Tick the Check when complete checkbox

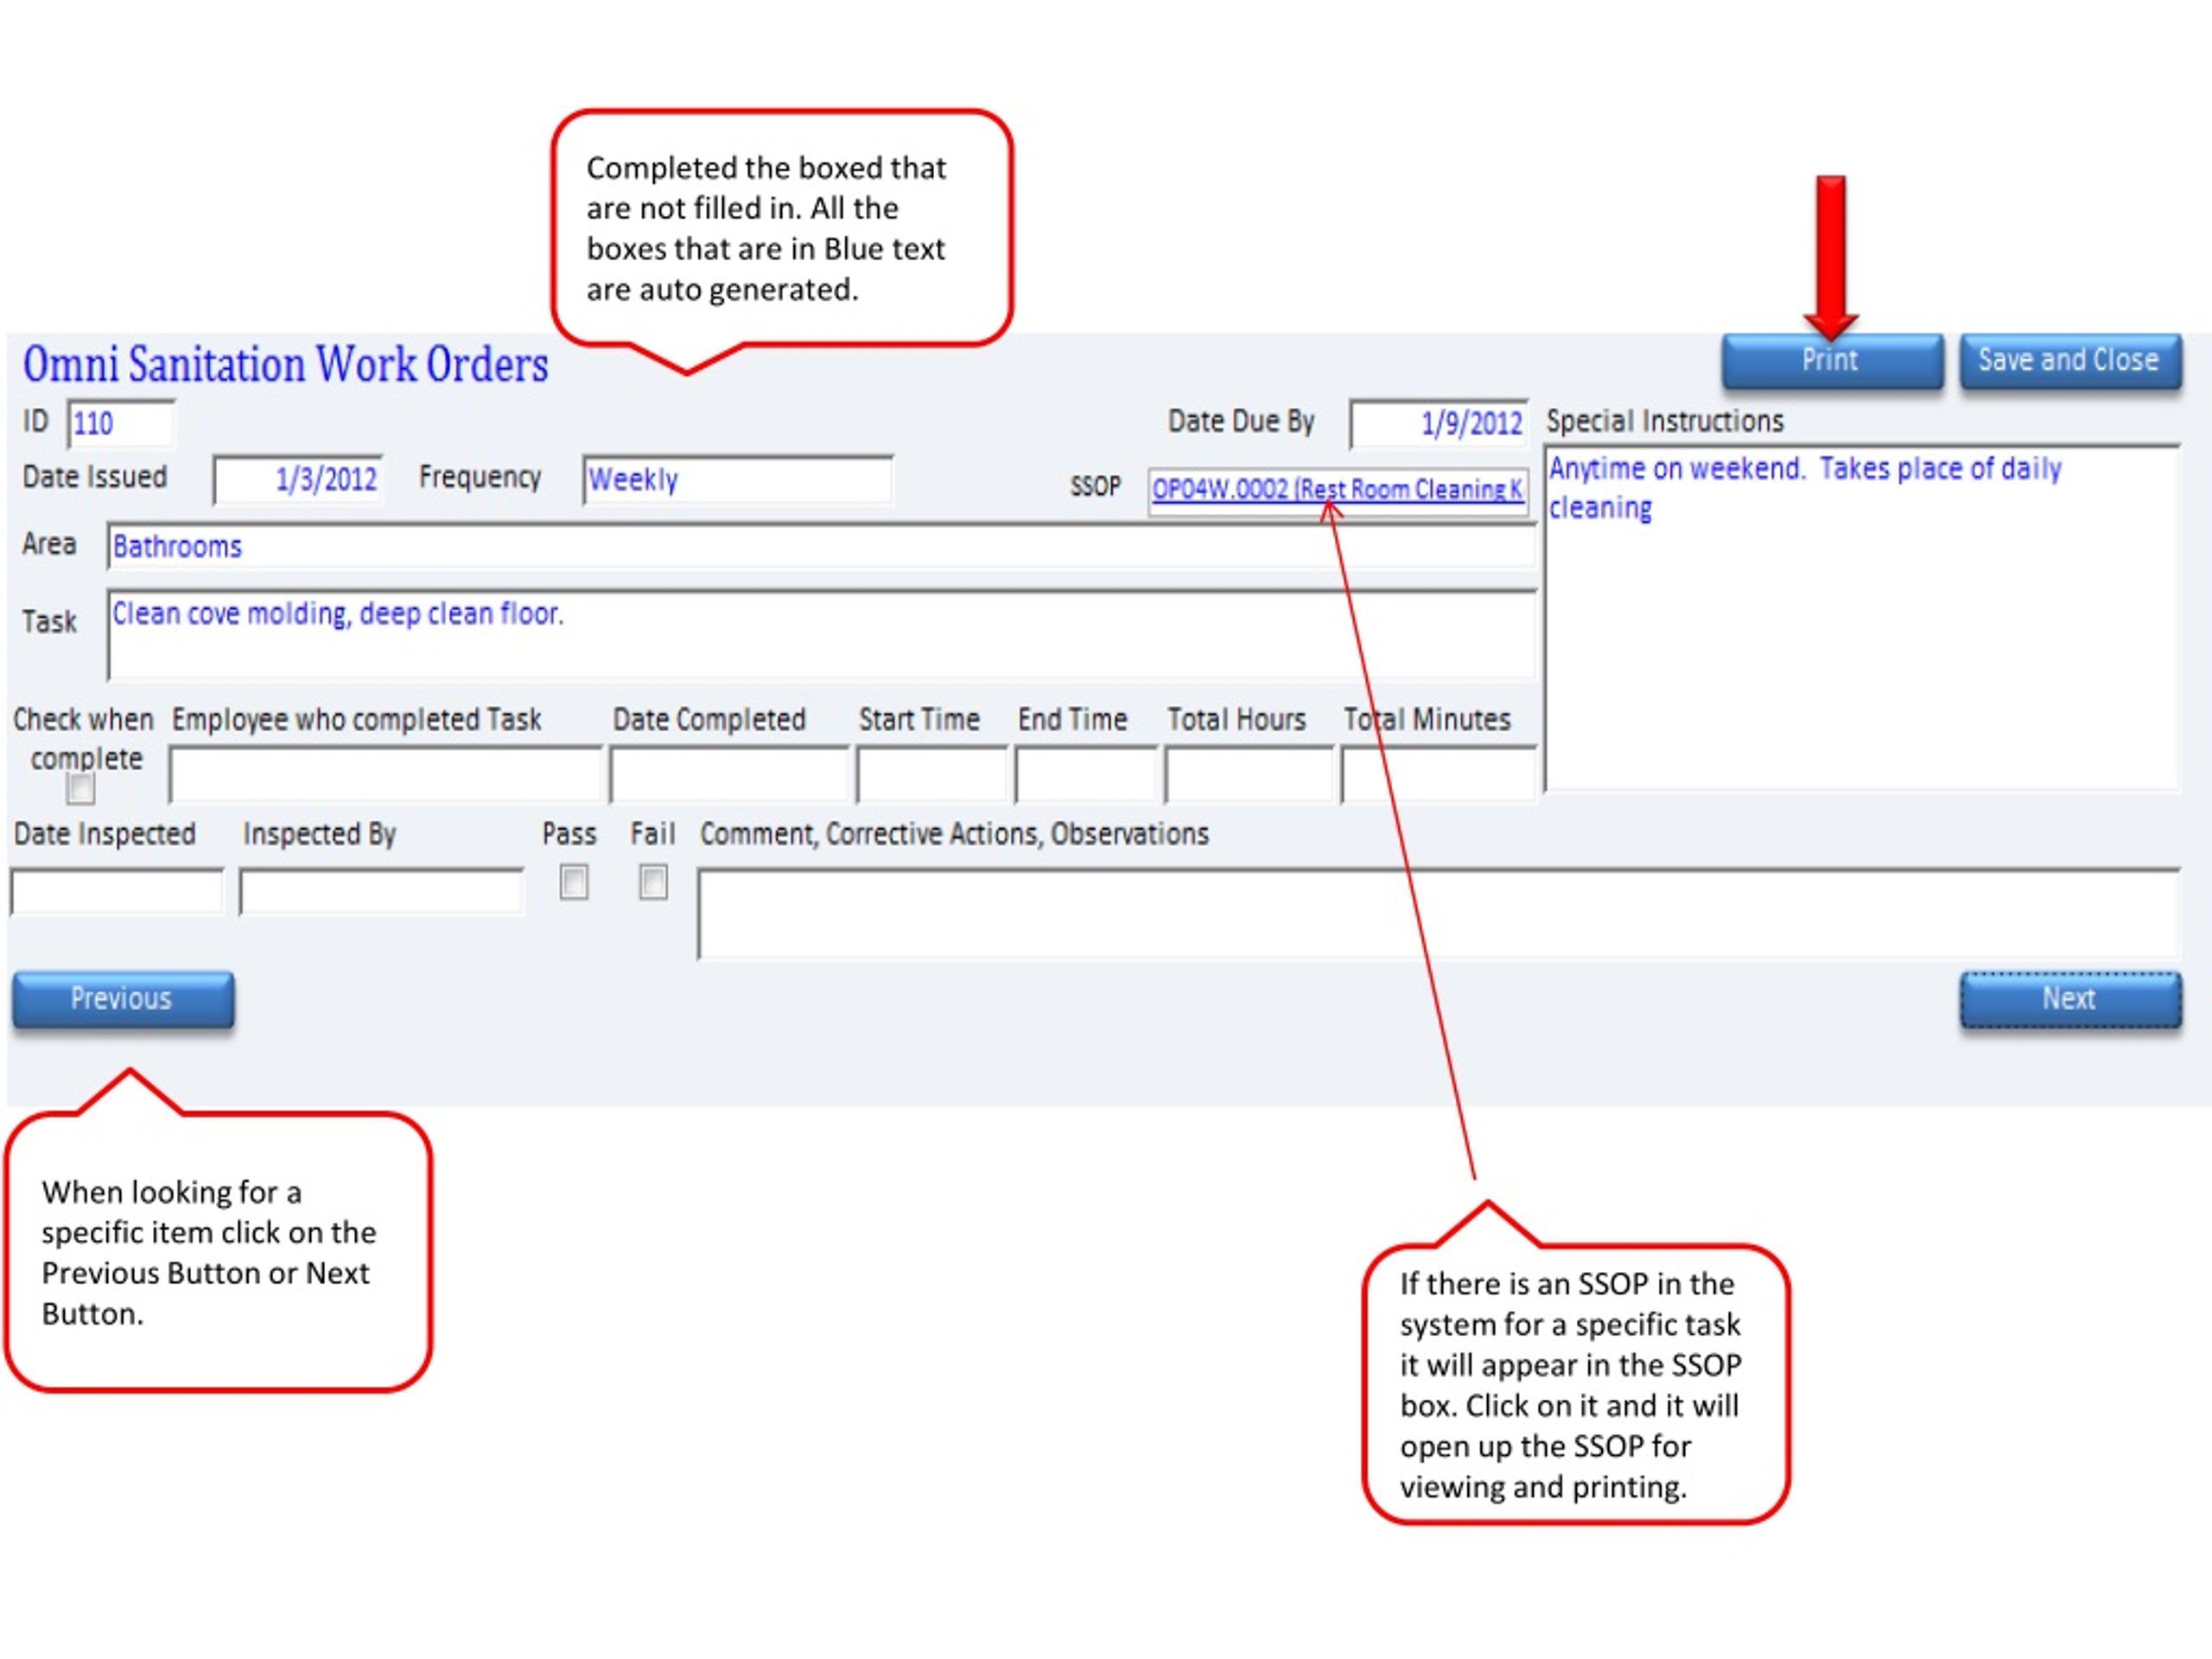click(x=80, y=789)
